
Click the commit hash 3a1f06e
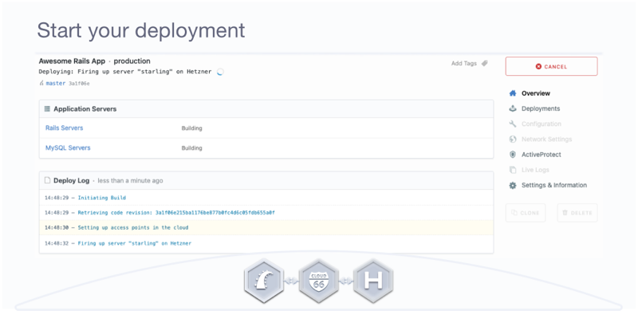tap(79, 84)
